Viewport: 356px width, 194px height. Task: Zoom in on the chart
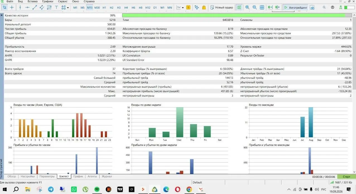click(247, 8)
